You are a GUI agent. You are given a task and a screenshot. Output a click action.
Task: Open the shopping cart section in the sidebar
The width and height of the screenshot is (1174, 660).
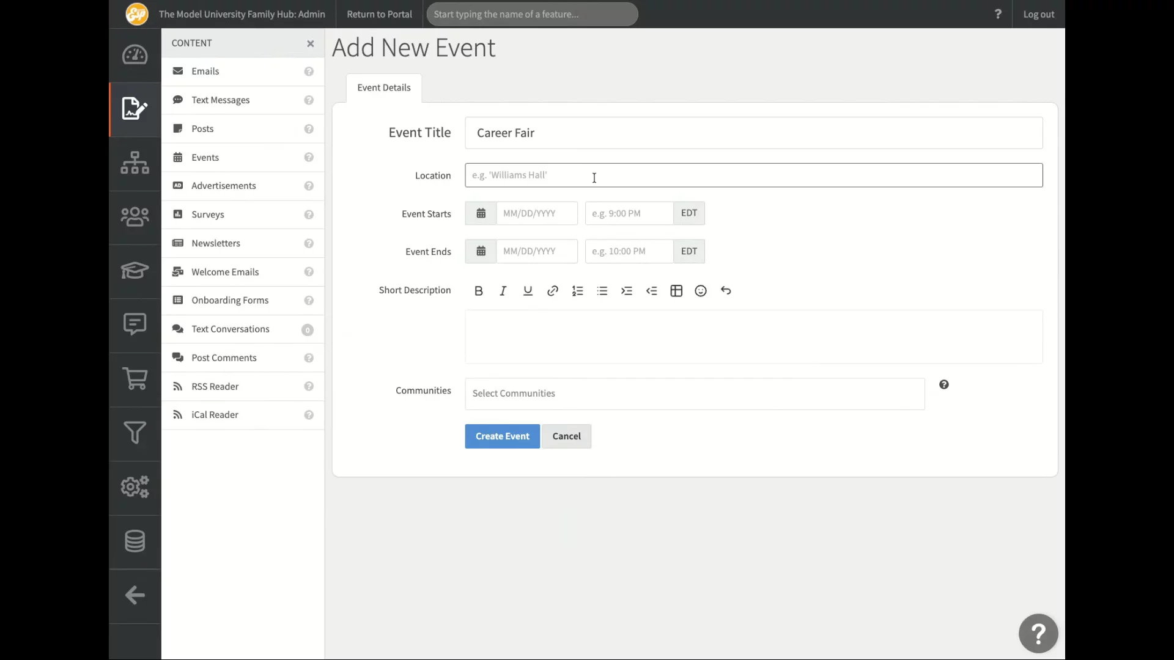135,379
